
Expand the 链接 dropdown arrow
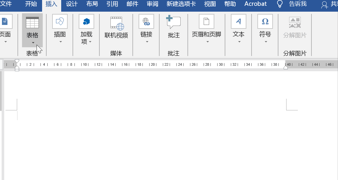[147, 42]
